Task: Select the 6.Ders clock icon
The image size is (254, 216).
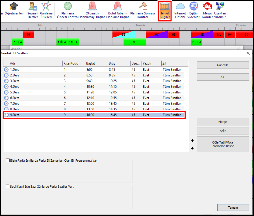Action: pyautogui.click(x=6, y=98)
